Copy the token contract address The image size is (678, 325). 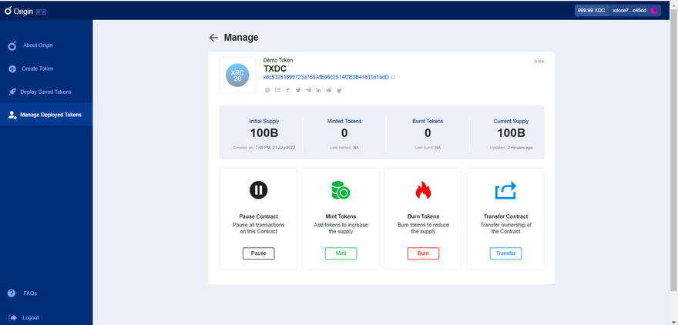393,77
